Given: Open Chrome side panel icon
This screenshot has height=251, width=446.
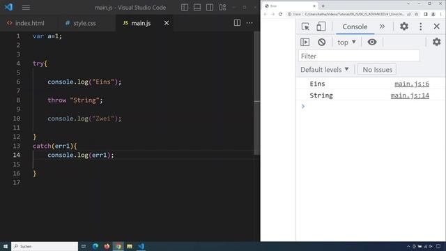Looking at the screenshot, I should (x=426, y=14).
